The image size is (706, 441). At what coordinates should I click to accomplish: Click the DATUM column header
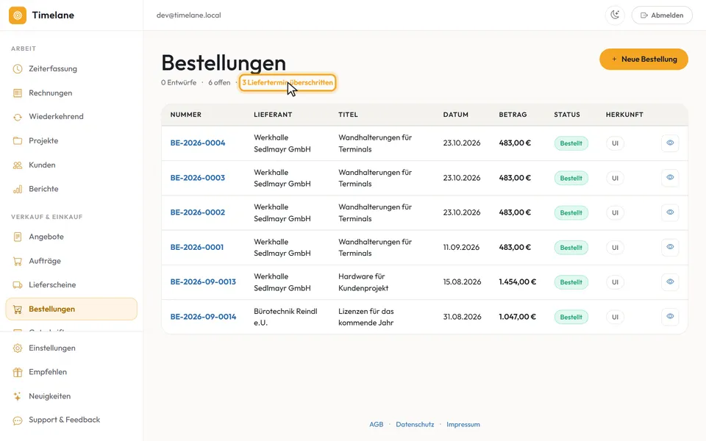(x=456, y=115)
